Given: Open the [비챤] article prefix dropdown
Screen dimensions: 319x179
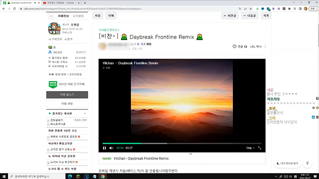Looking at the screenshot, I should tap(108, 37).
